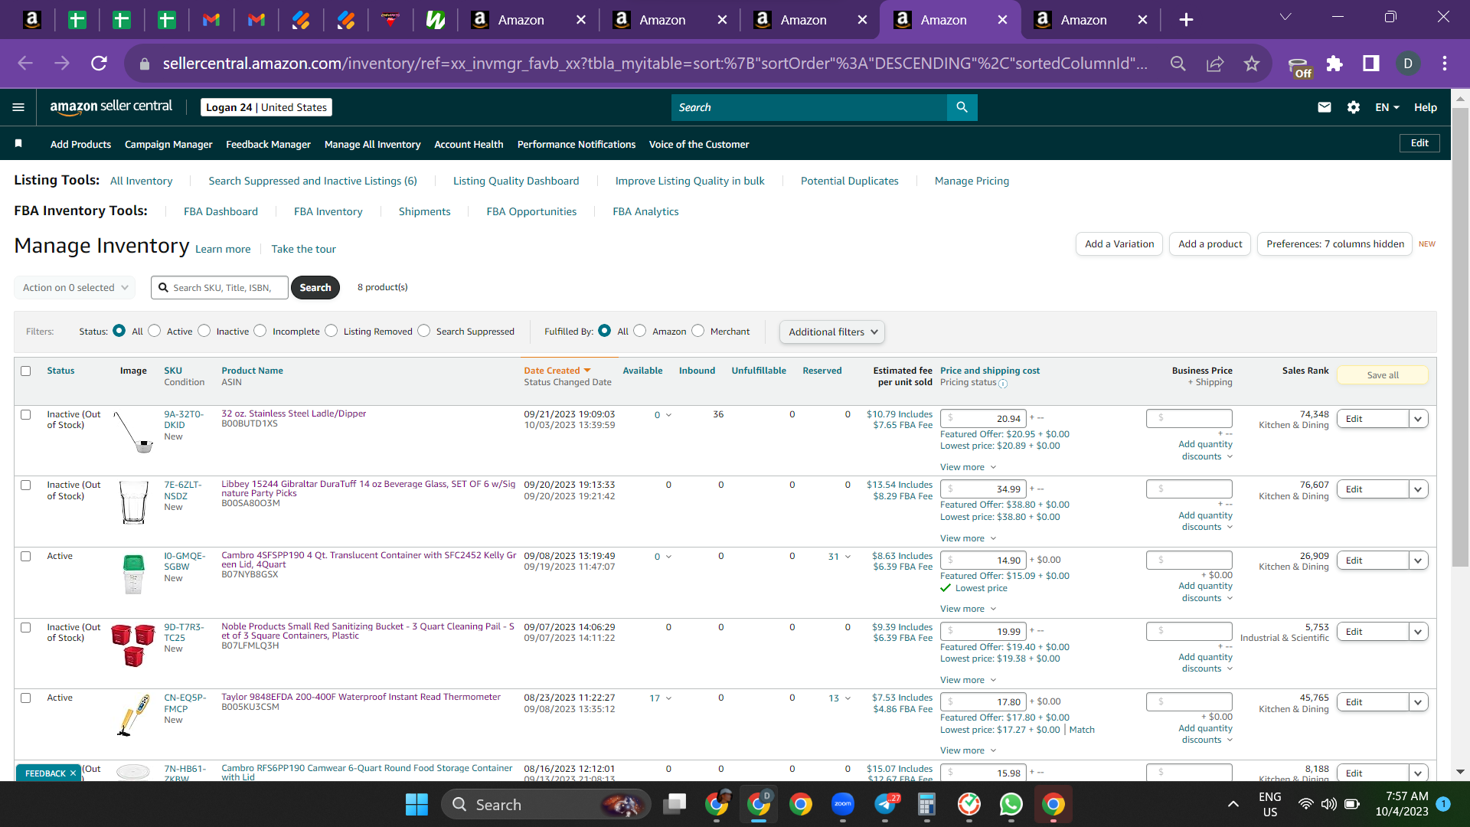The width and height of the screenshot is (1470, 827).
Task: Select the Active status radio button
Action: coord(155,331)
